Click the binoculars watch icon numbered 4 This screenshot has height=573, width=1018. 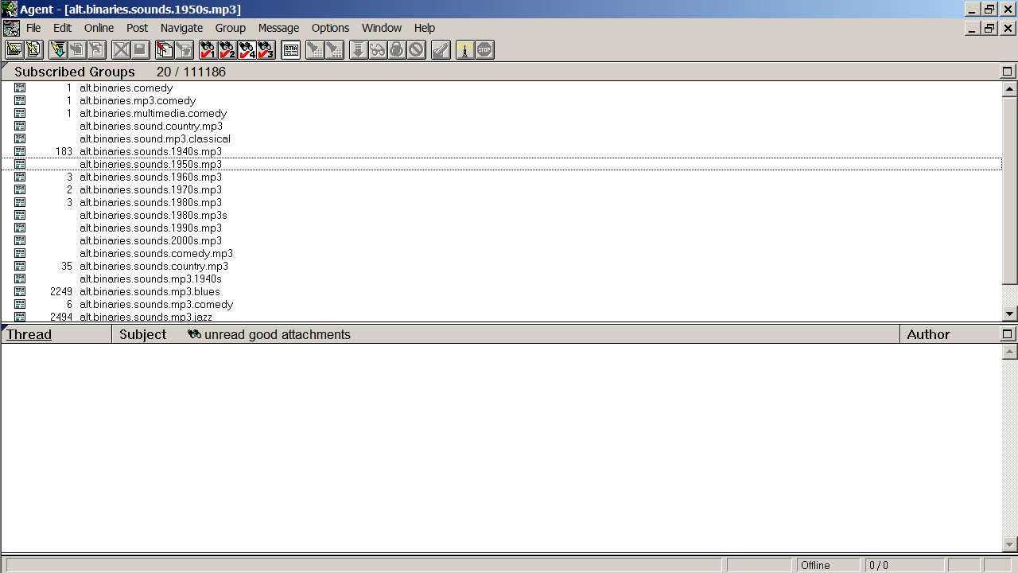247,50
